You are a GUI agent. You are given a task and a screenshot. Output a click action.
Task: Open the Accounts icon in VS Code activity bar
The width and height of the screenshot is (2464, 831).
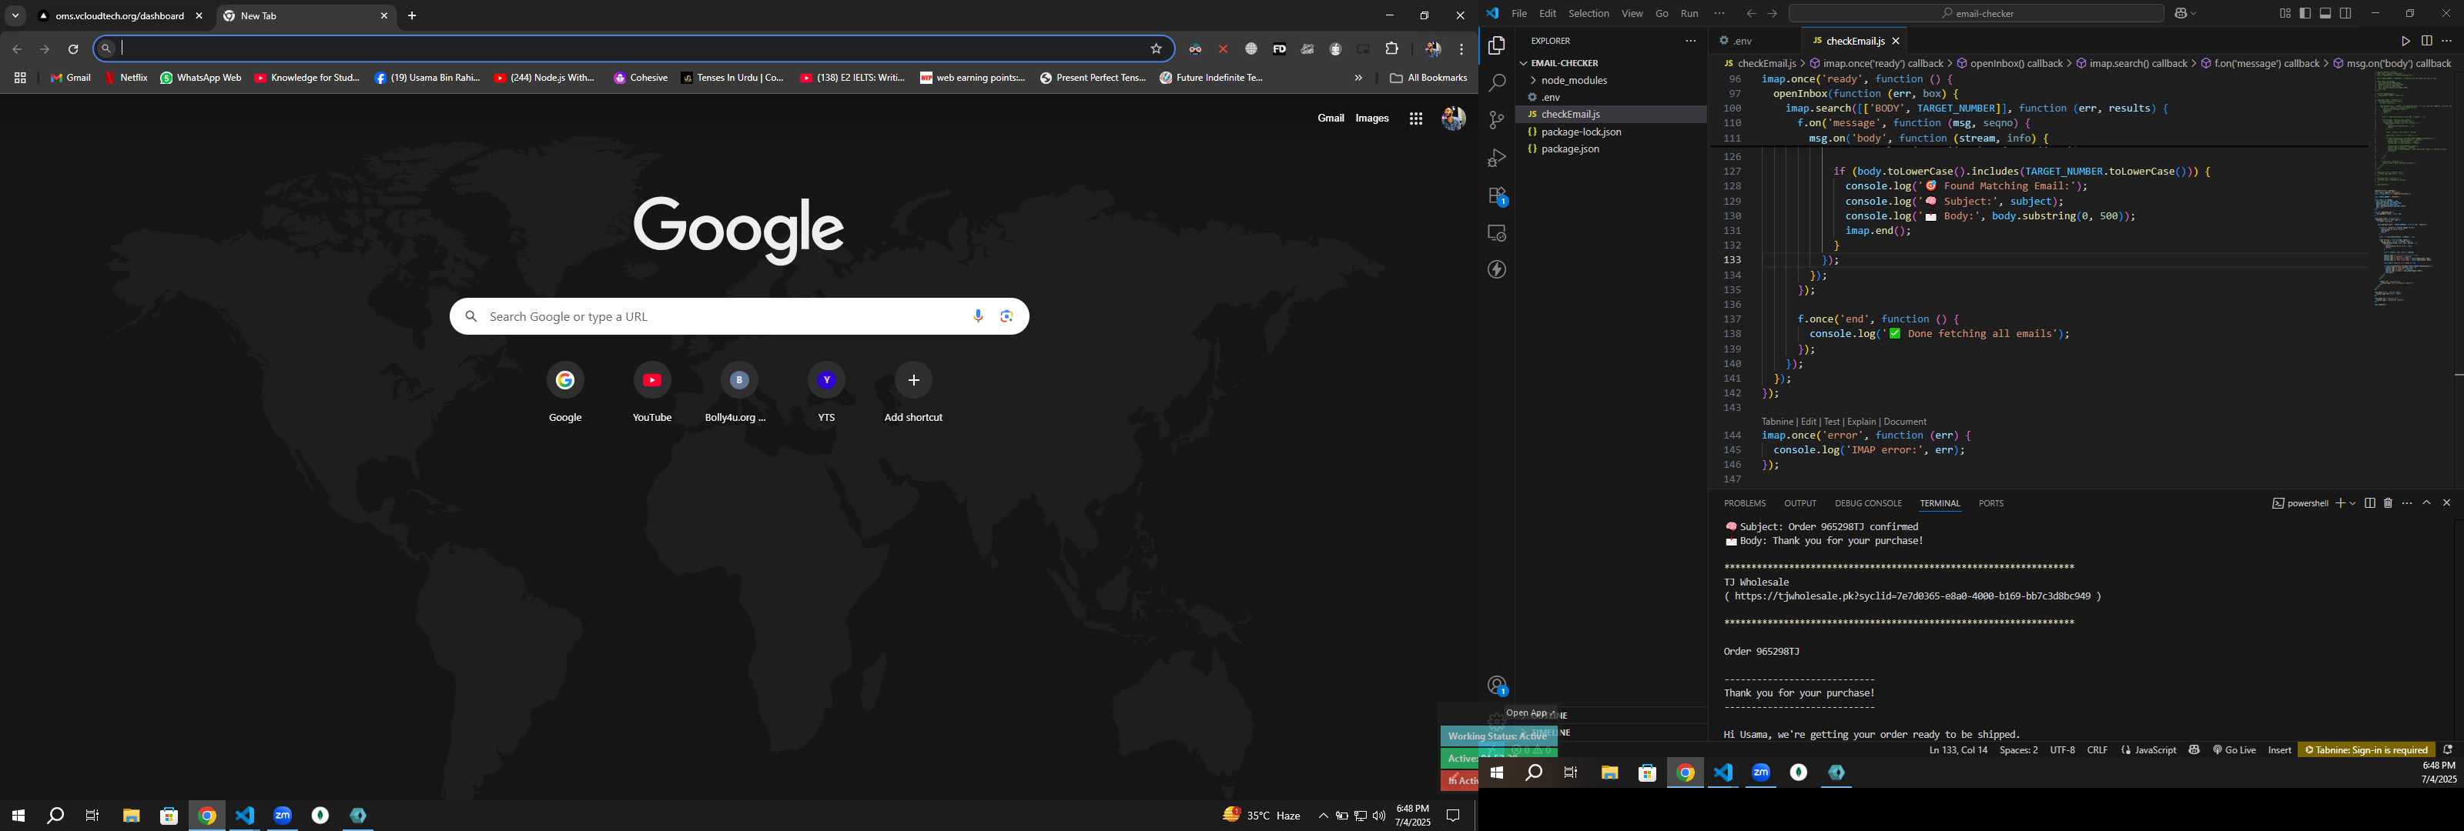click(1497, 686)
